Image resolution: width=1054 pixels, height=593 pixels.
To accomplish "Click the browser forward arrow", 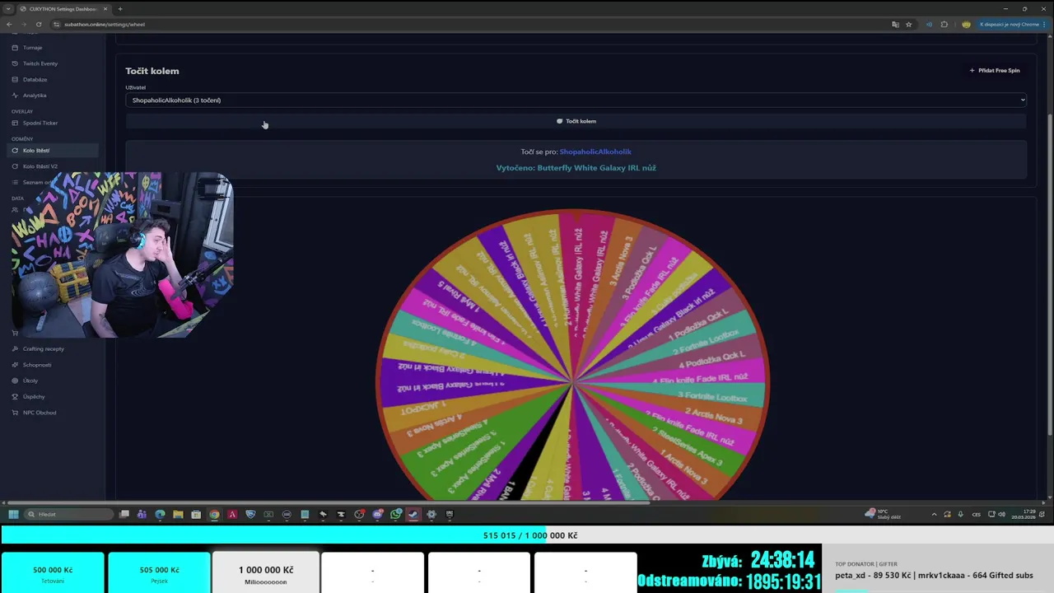I will tap(24, 25).
